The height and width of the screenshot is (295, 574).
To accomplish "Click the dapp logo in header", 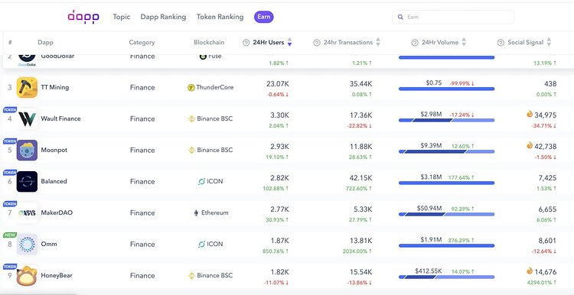I will [83, 17].
